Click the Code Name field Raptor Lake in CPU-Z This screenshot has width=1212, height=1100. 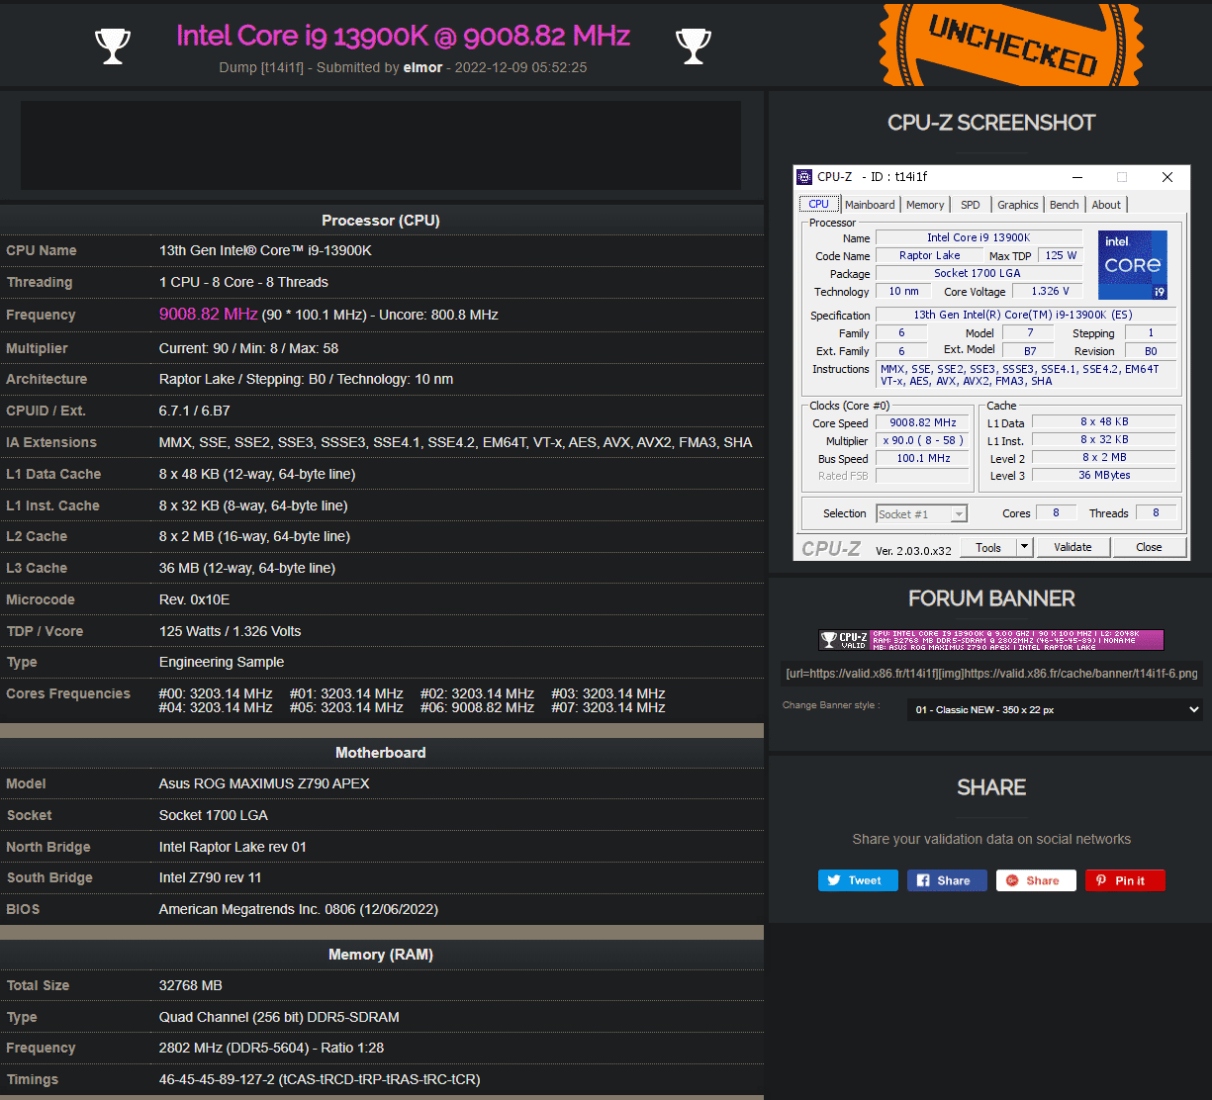click(929, 256)
